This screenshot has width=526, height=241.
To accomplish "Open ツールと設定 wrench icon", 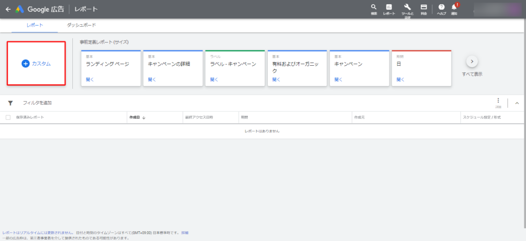I will [x=407, y=8].
